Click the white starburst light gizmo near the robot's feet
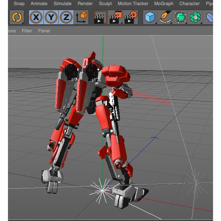 click(x=102, y=191)
